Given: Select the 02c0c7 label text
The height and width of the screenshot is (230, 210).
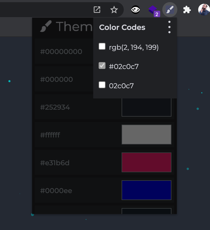Looking at the screenshot, I should point(121,86).
